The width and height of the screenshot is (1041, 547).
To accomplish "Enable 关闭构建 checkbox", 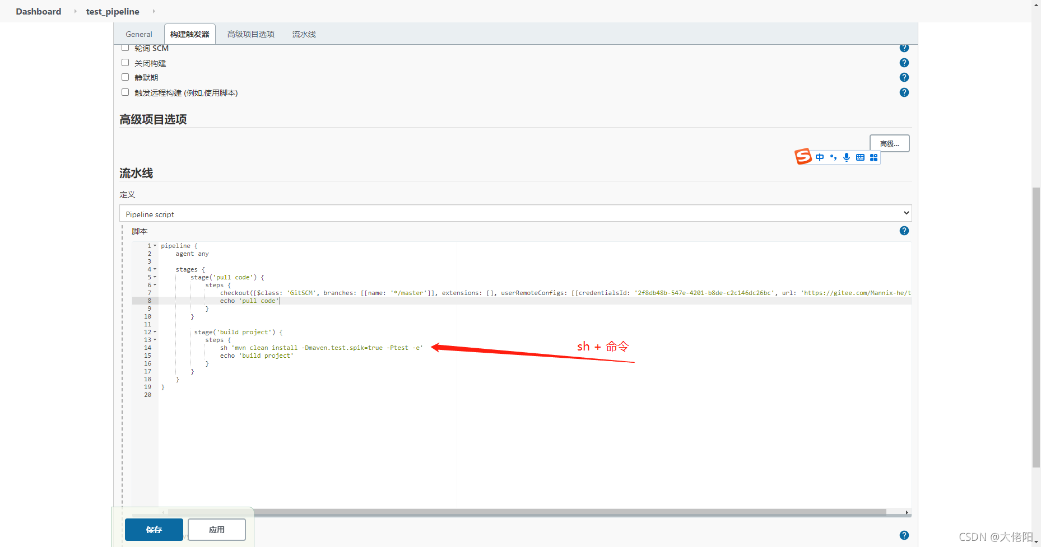I will click(x=126, y=63).
